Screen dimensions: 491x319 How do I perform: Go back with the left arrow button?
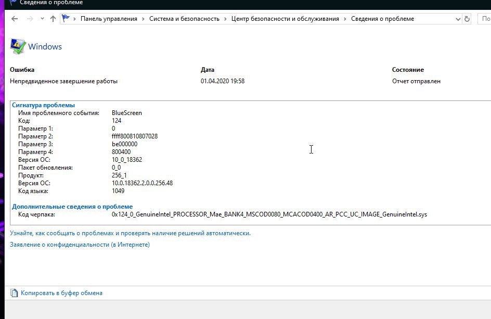[x=15, y=19]
